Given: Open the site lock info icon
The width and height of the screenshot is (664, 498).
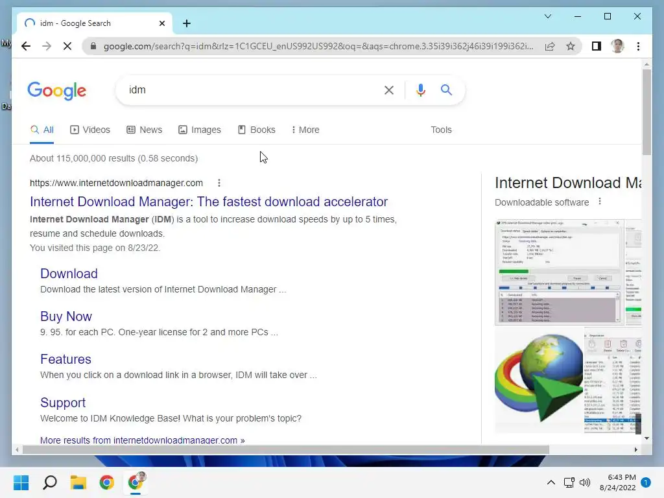Looking at the screenshot, I should point(93,46).
